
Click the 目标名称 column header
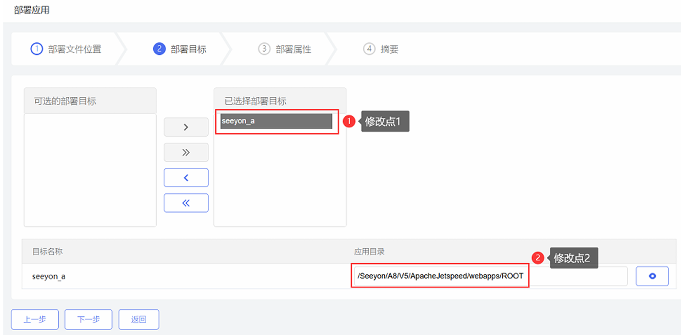click(x=47, y=252)
